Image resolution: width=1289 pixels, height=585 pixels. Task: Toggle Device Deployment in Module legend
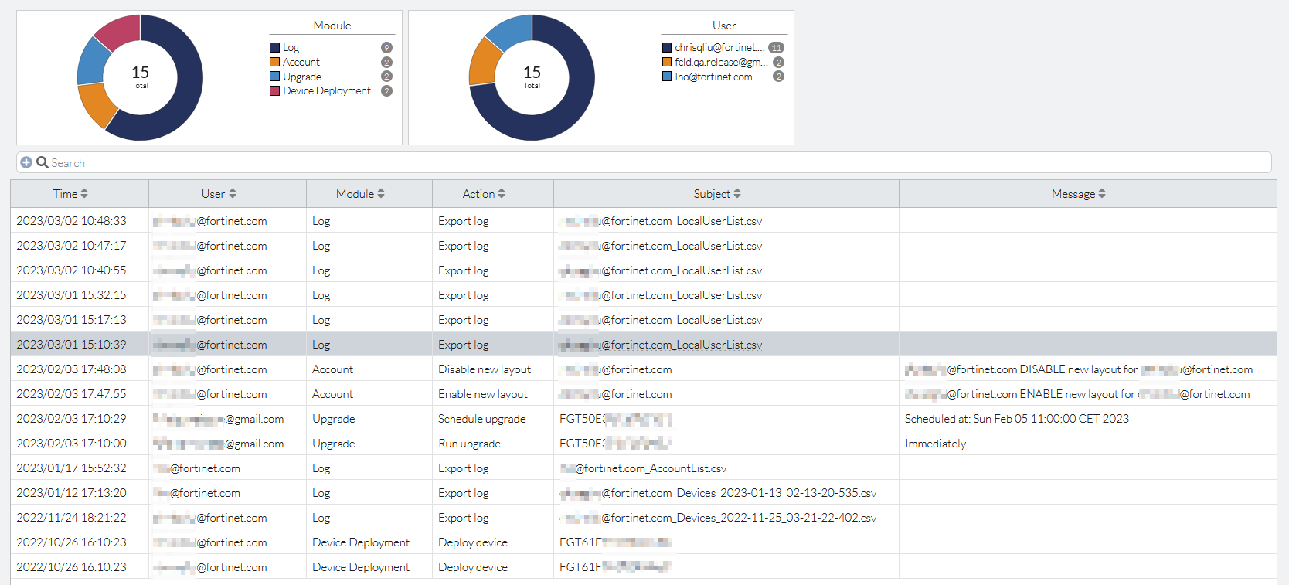tap(326, 90)
